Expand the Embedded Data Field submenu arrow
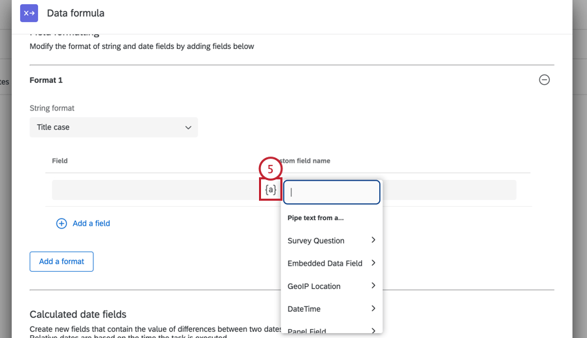This screenshot has height=338, width=587. pyautogui.click(x=373, y=263)
